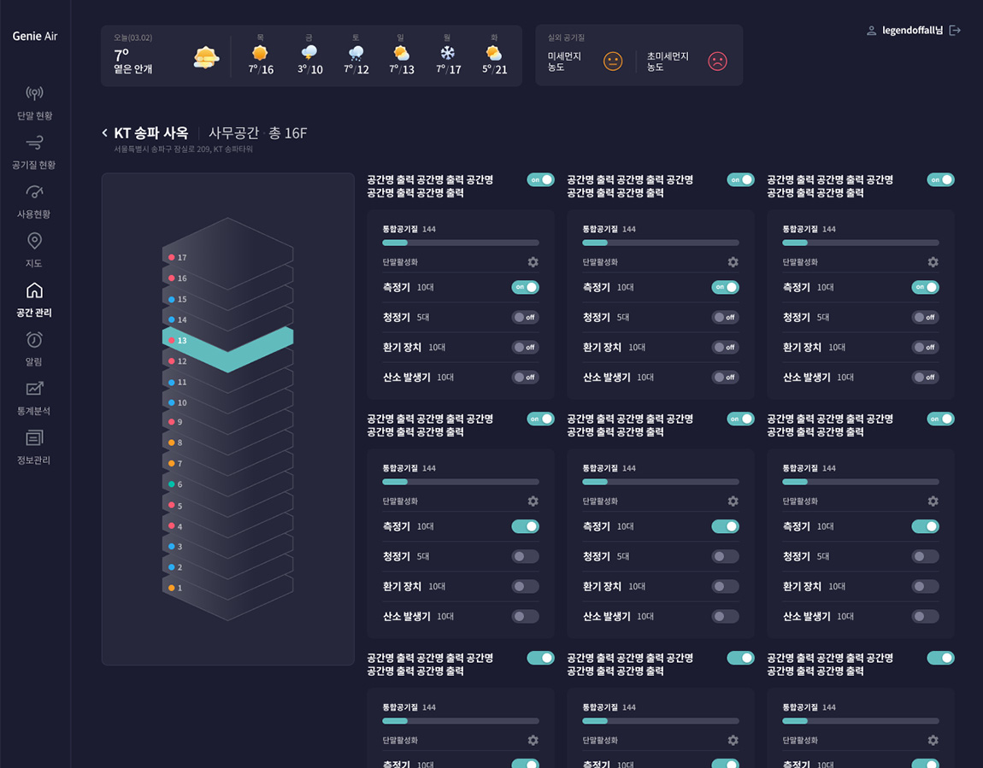
Task: Open 단말활성화 gear settings in first card
Action: (x=533, y=262)
